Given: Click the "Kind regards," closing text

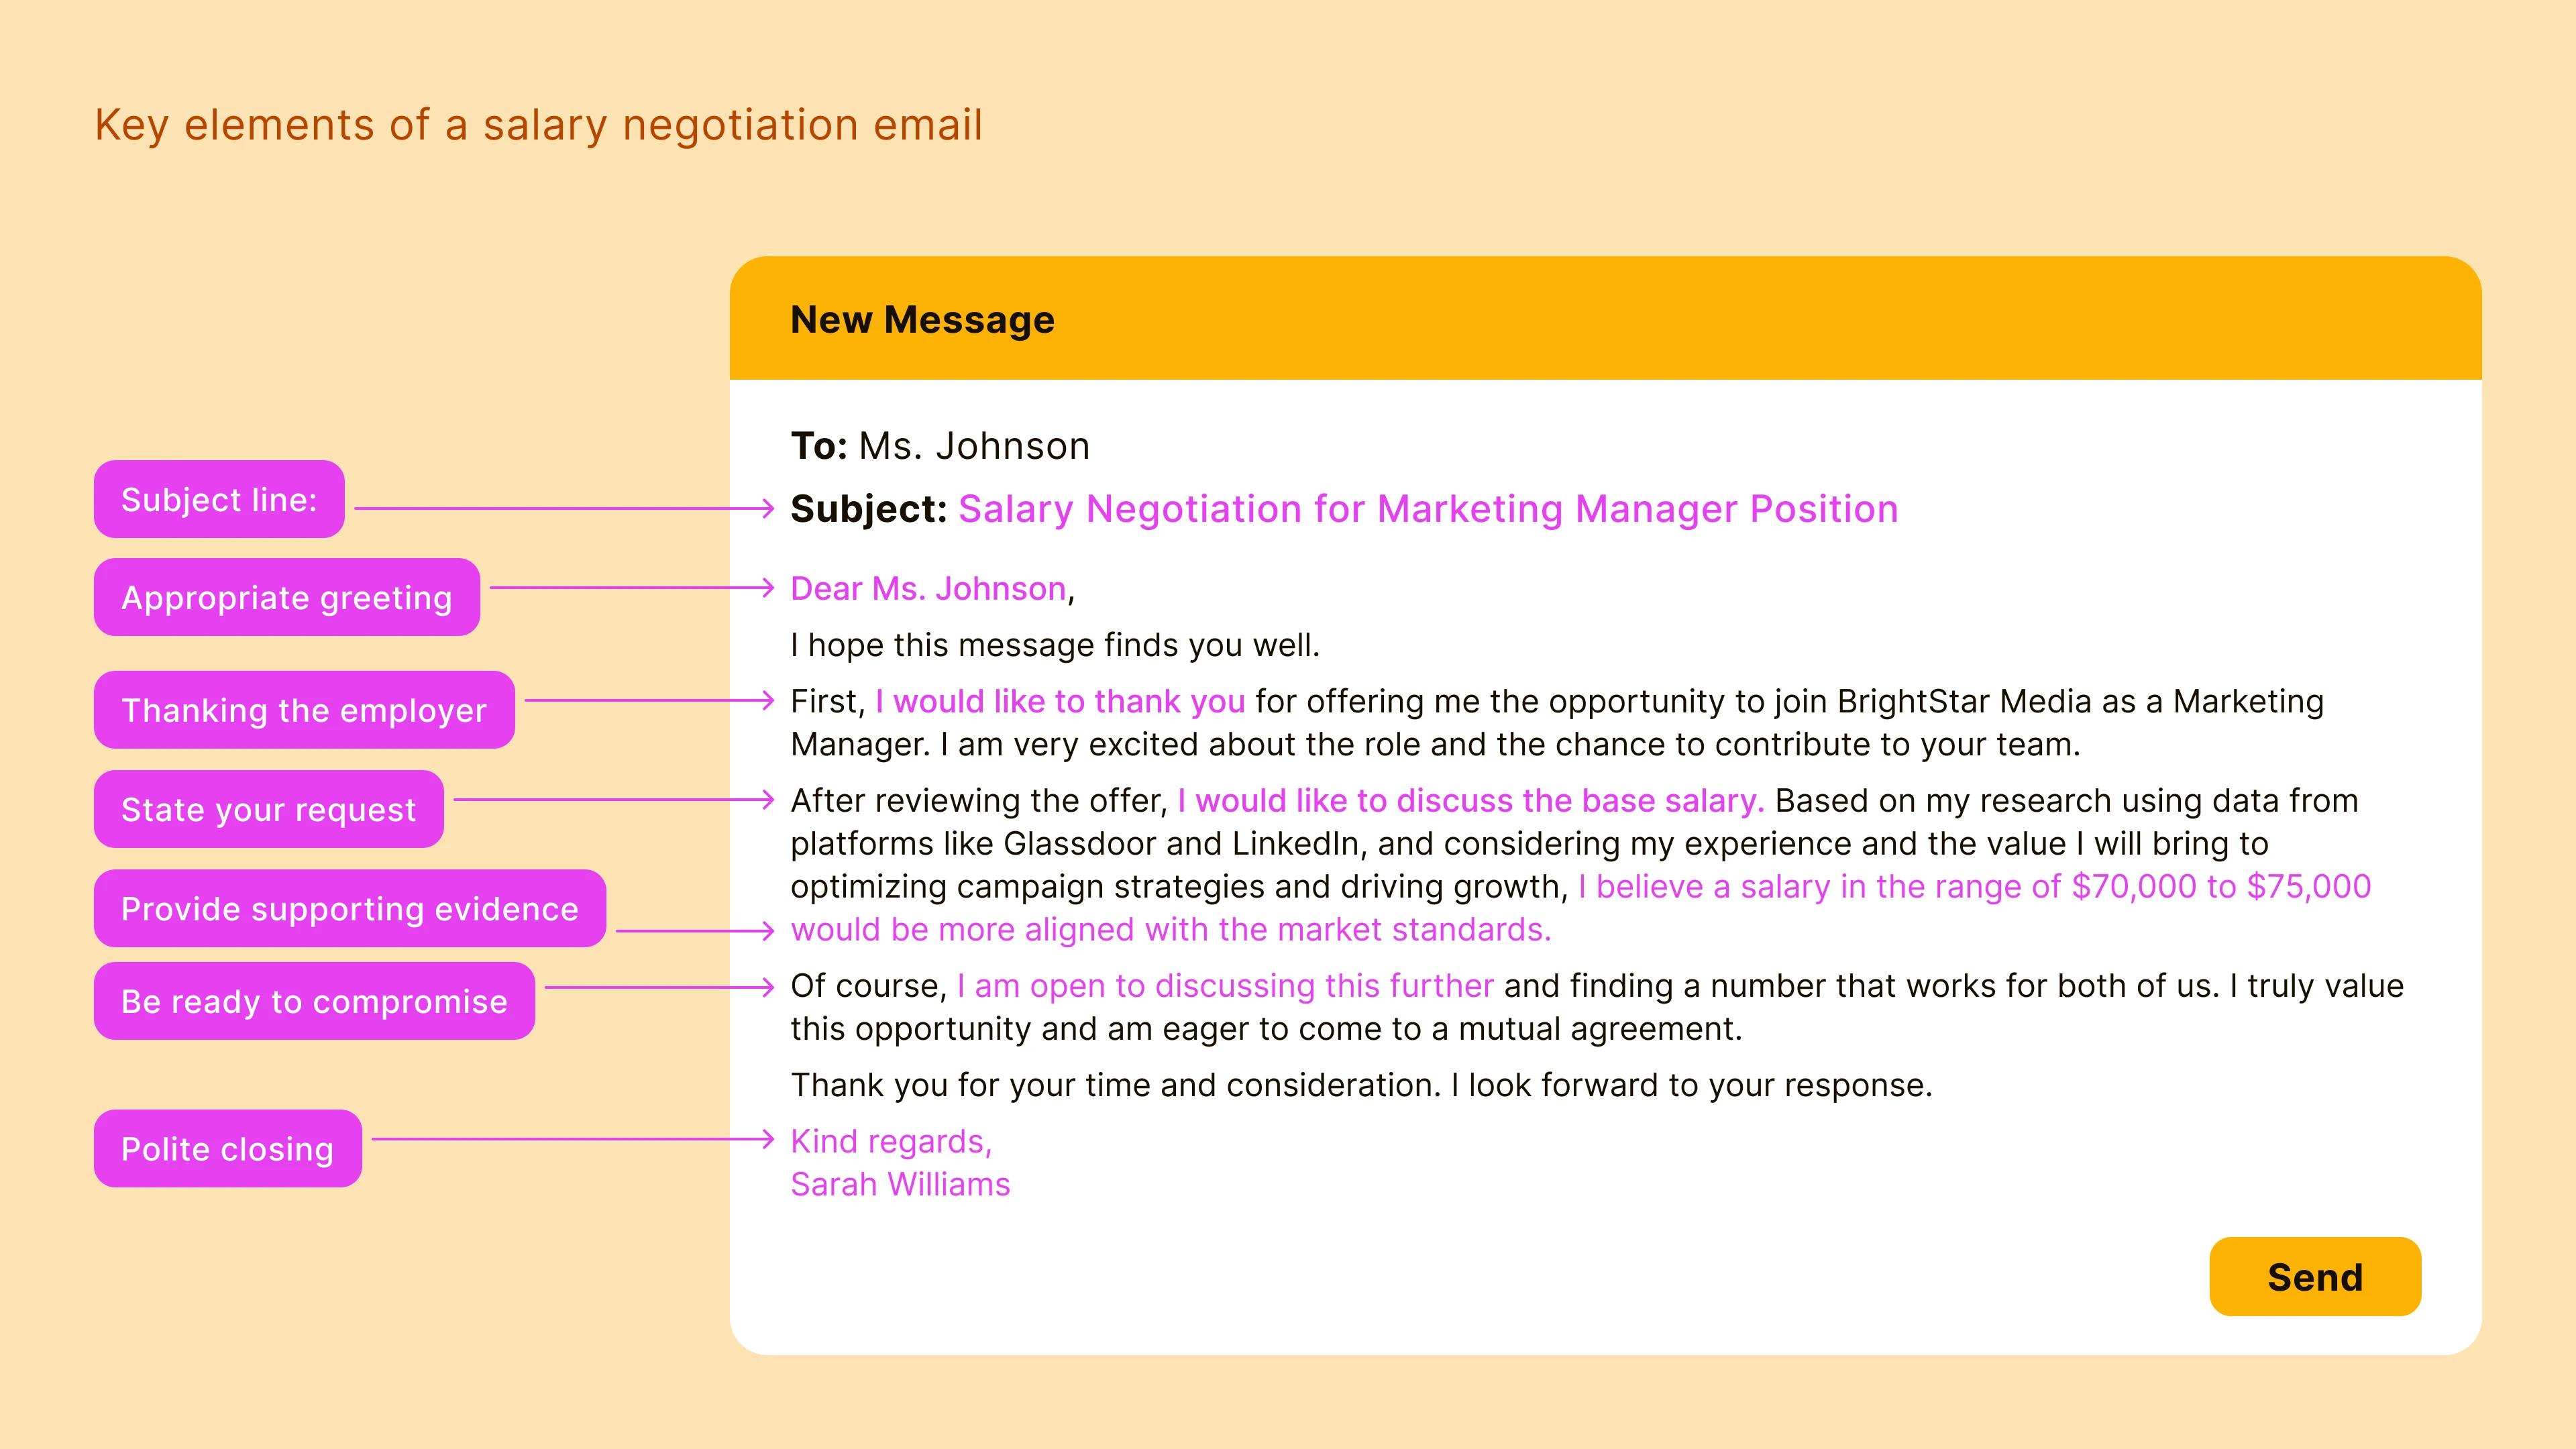Looking at the screenshot, I should click(891, 1142).
